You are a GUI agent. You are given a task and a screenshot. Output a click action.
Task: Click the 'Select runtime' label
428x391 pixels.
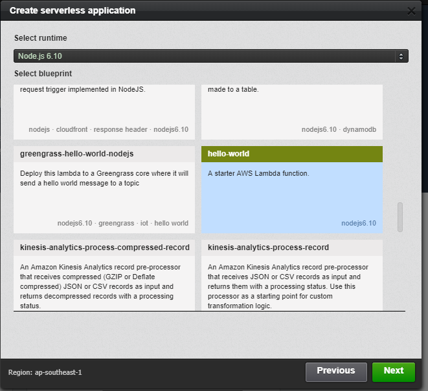tap(40, 38)
